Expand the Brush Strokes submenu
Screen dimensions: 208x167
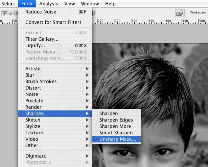coord(55,81)
